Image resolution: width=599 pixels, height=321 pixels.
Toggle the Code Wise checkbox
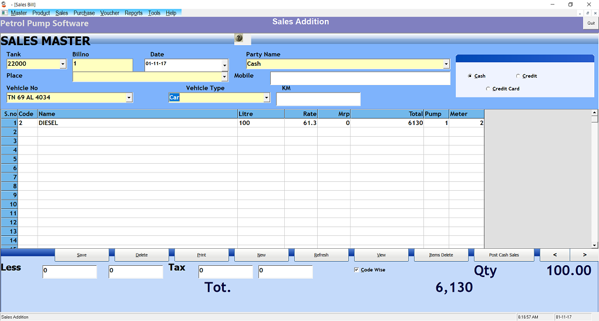click(356, 270)
